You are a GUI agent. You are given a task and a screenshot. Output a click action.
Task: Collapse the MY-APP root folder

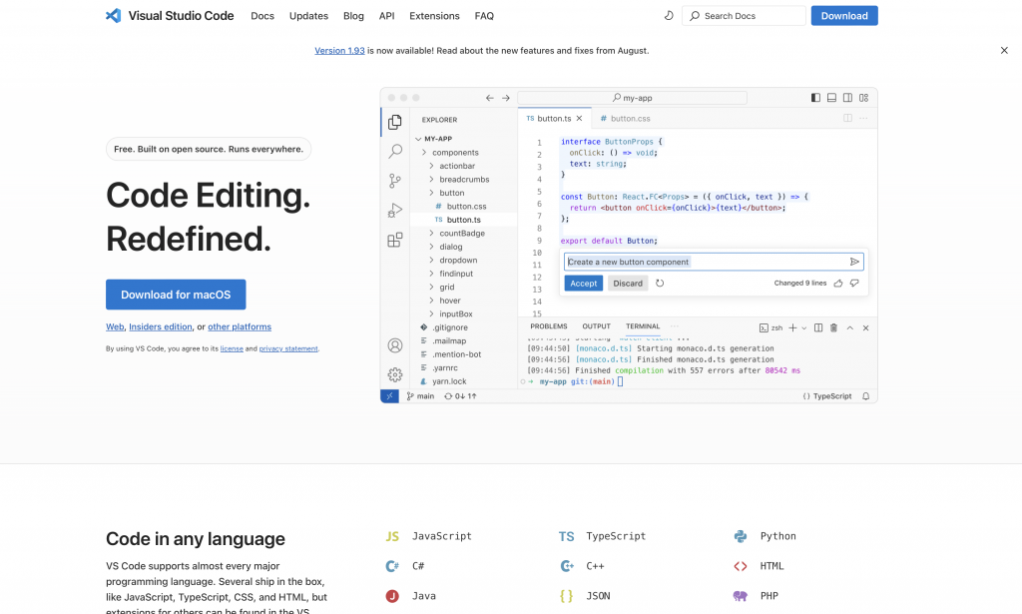418,139
